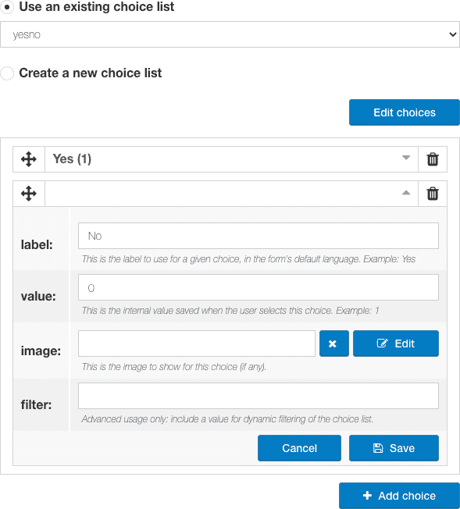Clear the image with the X button
460x509 pixels.
pos(334,343)
